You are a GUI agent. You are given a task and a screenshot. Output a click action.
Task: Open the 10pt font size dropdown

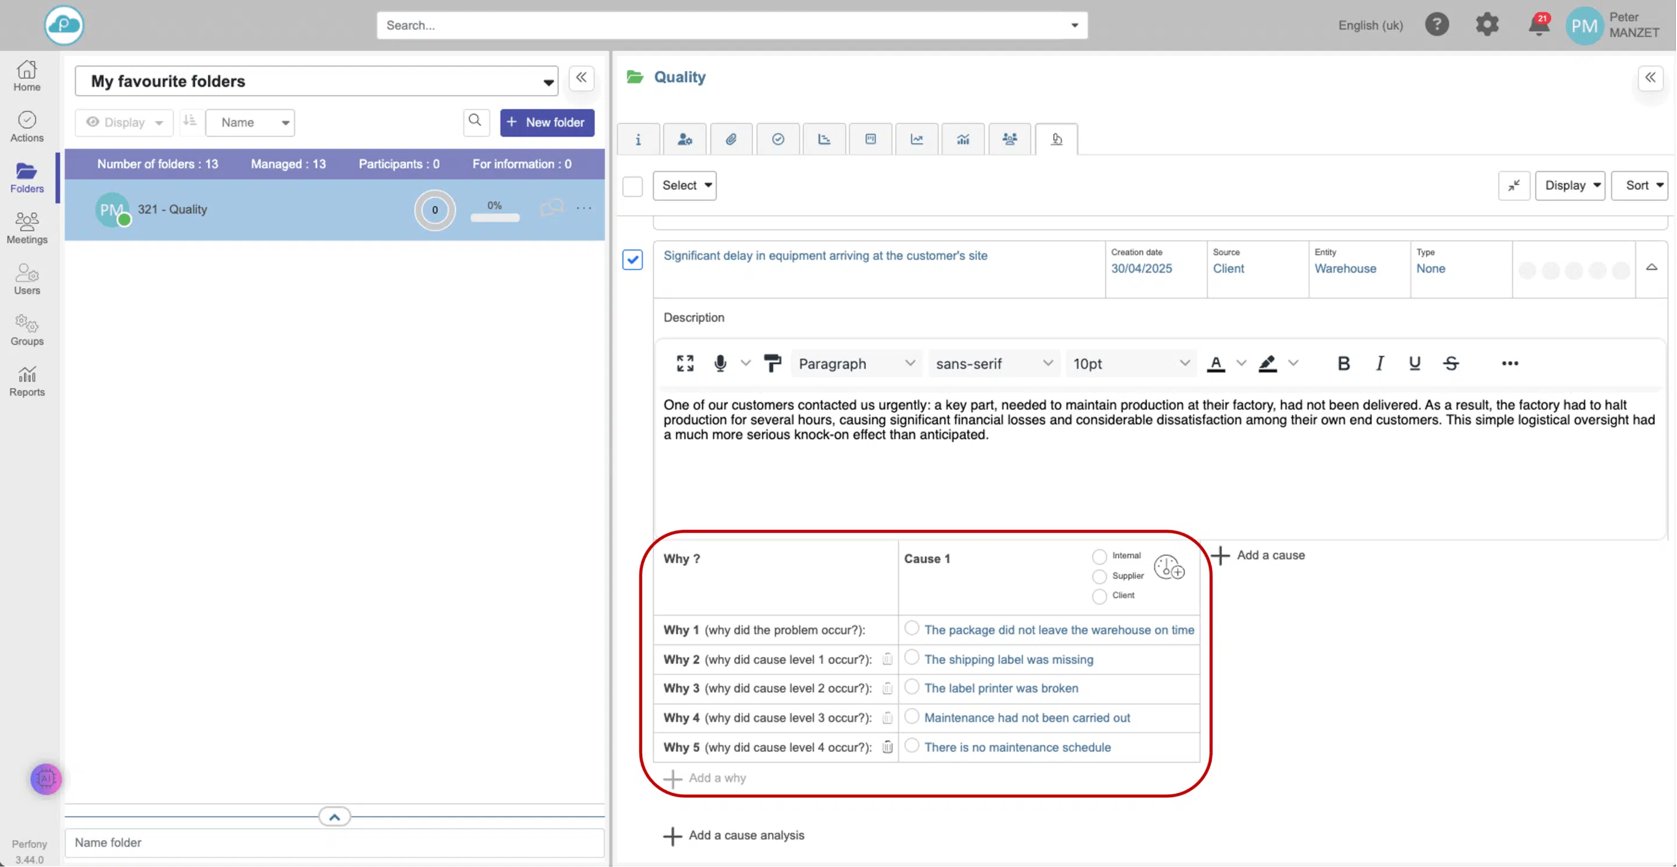pyautogui.click(x=1131, y=363)
